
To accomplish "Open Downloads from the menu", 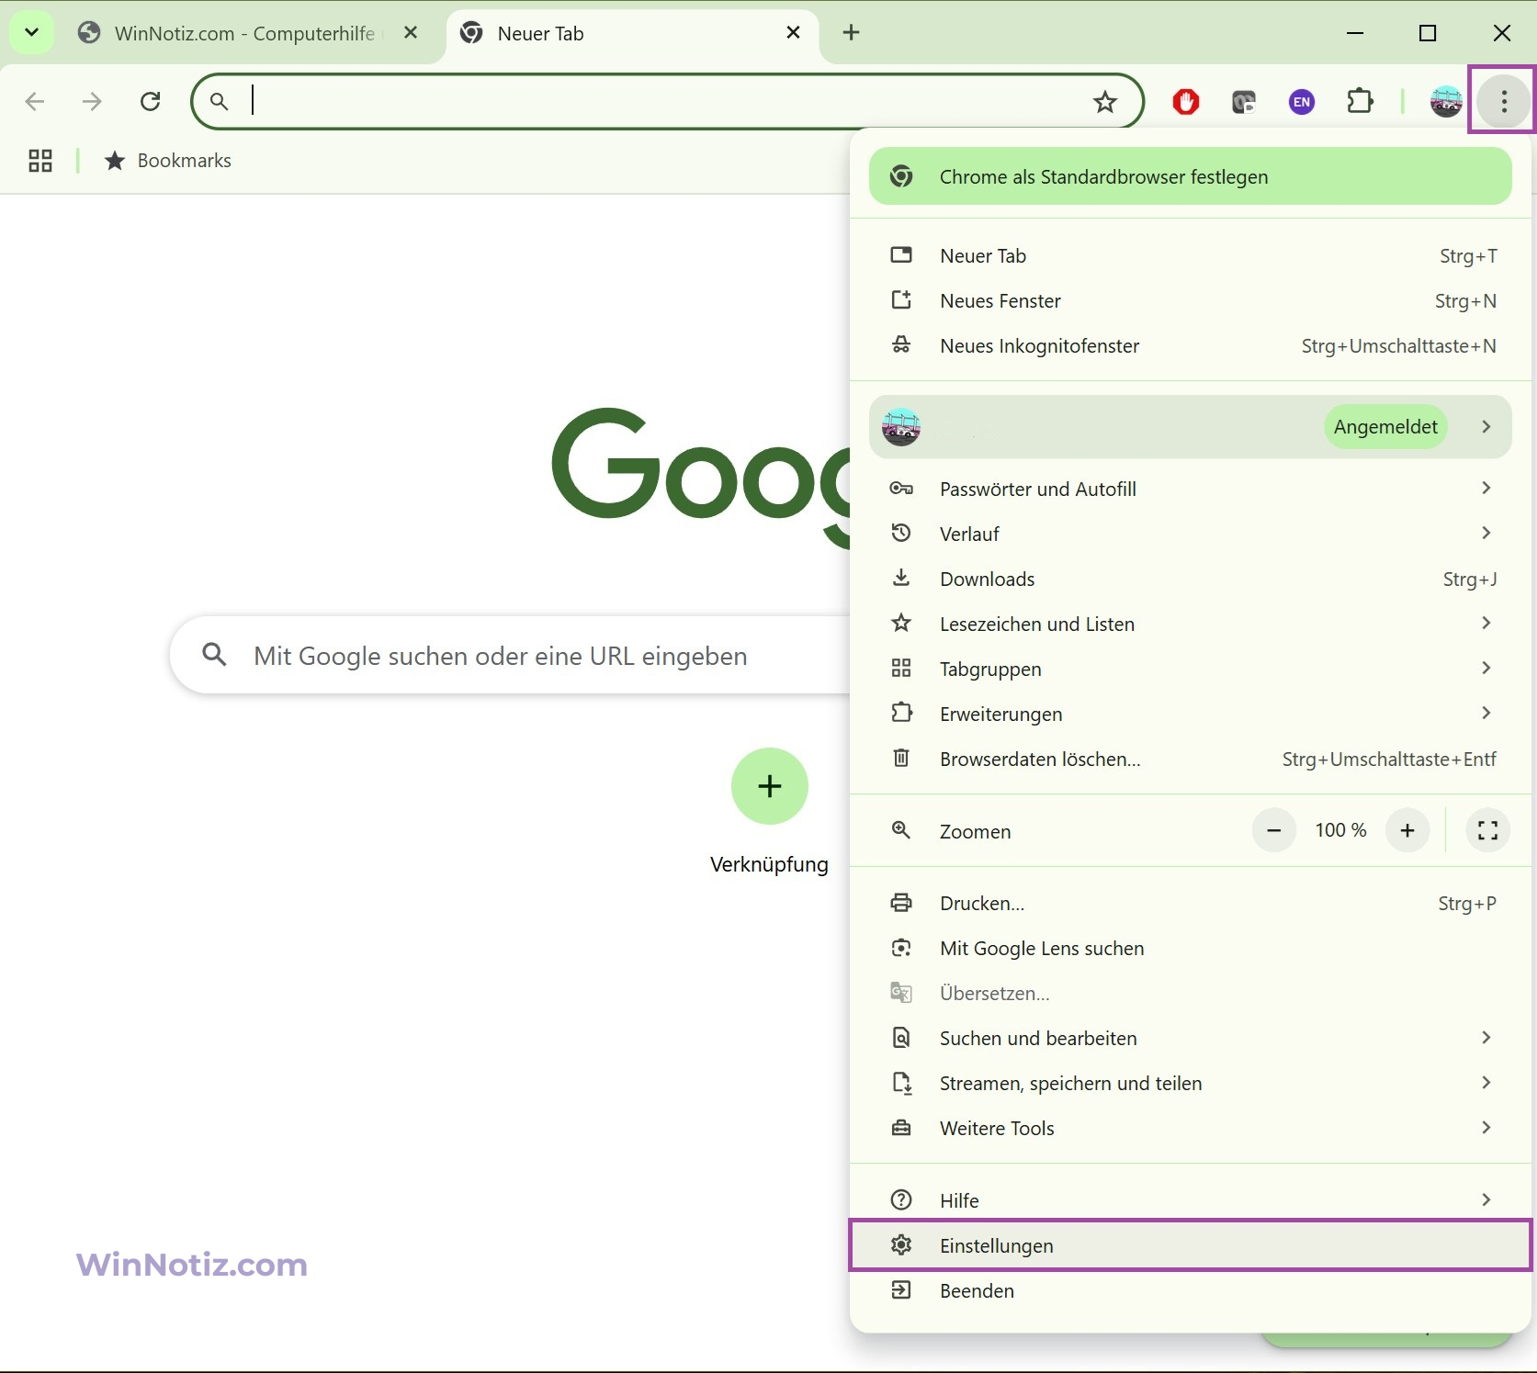I will click(1190, 580).
